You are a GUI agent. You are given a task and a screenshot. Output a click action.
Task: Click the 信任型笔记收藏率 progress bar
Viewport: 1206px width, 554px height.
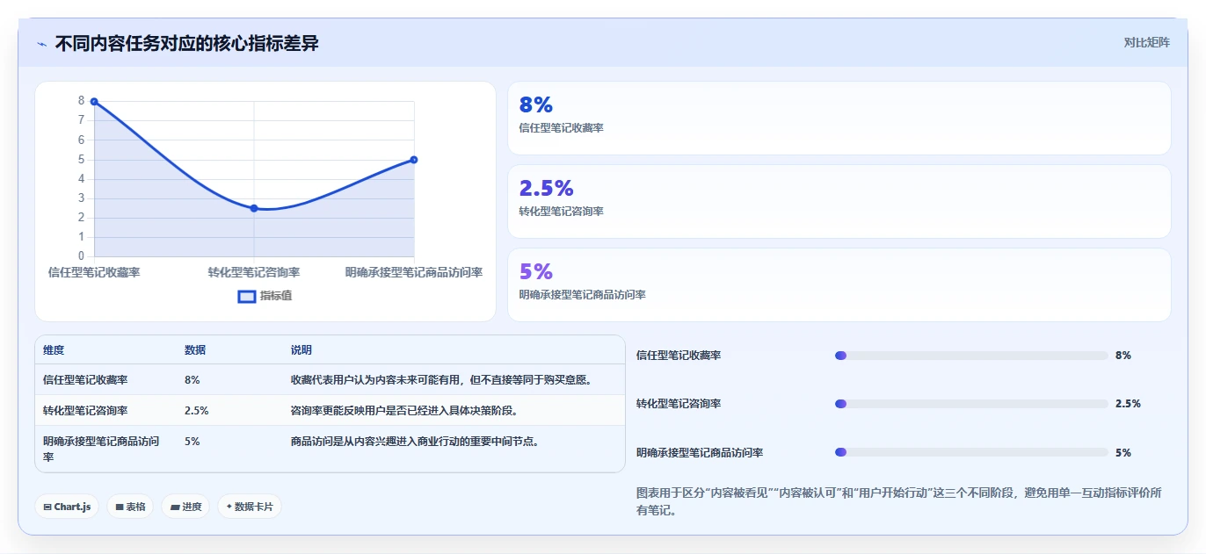(971, 356)
